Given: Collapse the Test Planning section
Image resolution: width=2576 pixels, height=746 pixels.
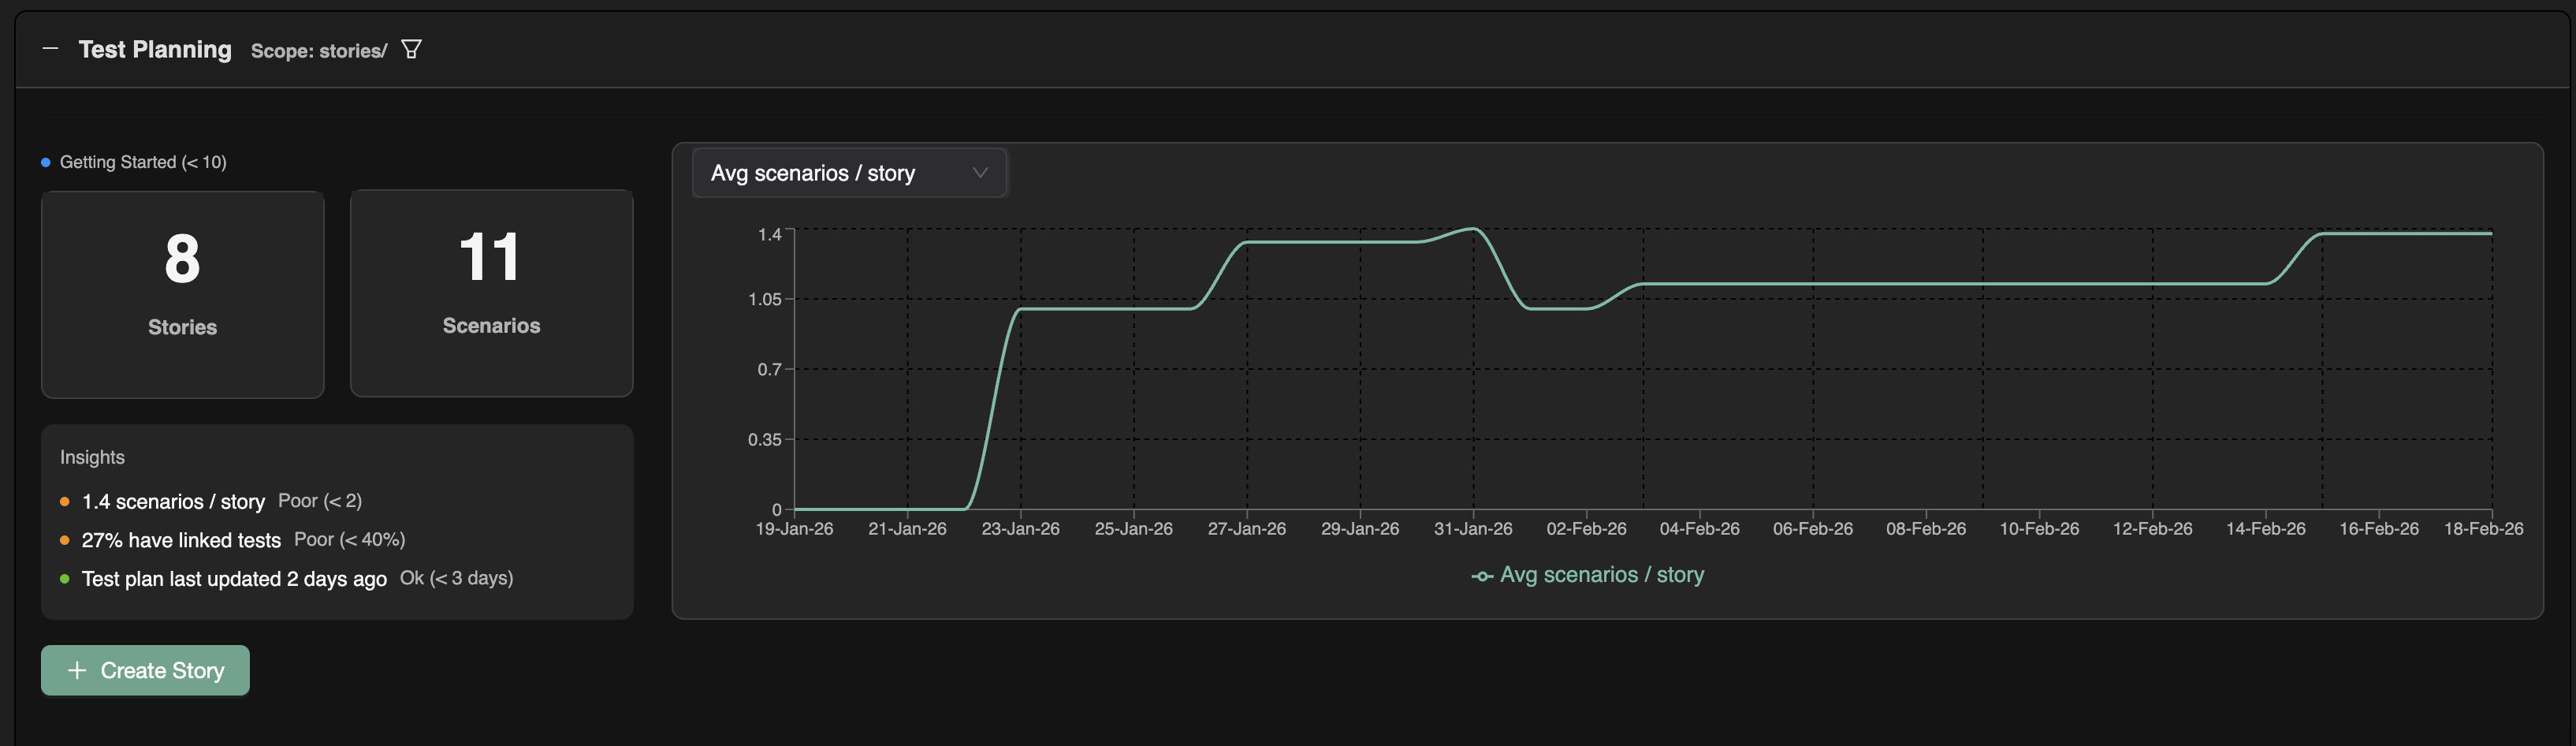Looking at the screenshot, I should pos(51,49).
